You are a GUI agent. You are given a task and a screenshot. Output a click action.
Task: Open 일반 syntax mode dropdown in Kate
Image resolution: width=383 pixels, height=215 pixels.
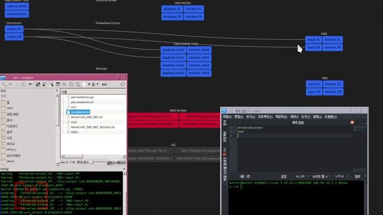(360, 176)
